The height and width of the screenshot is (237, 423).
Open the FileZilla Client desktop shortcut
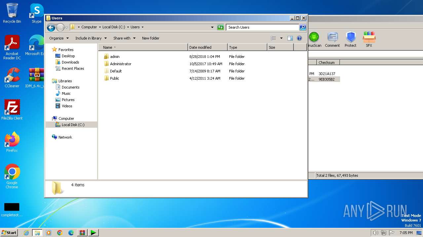point(12,110)
